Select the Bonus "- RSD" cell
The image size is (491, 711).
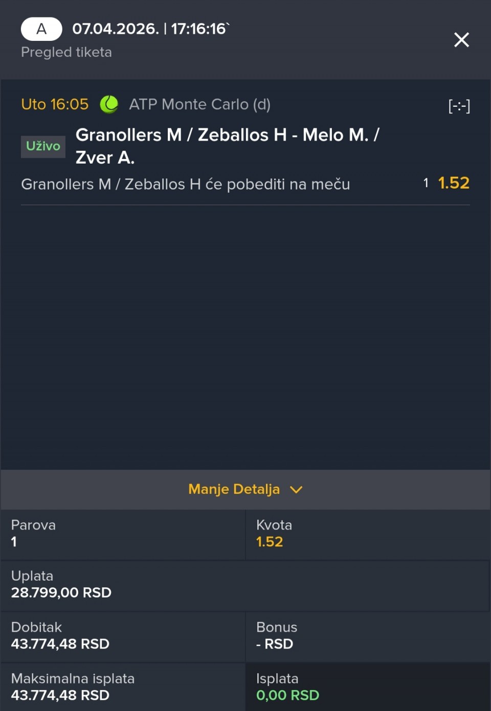(367, 636)
